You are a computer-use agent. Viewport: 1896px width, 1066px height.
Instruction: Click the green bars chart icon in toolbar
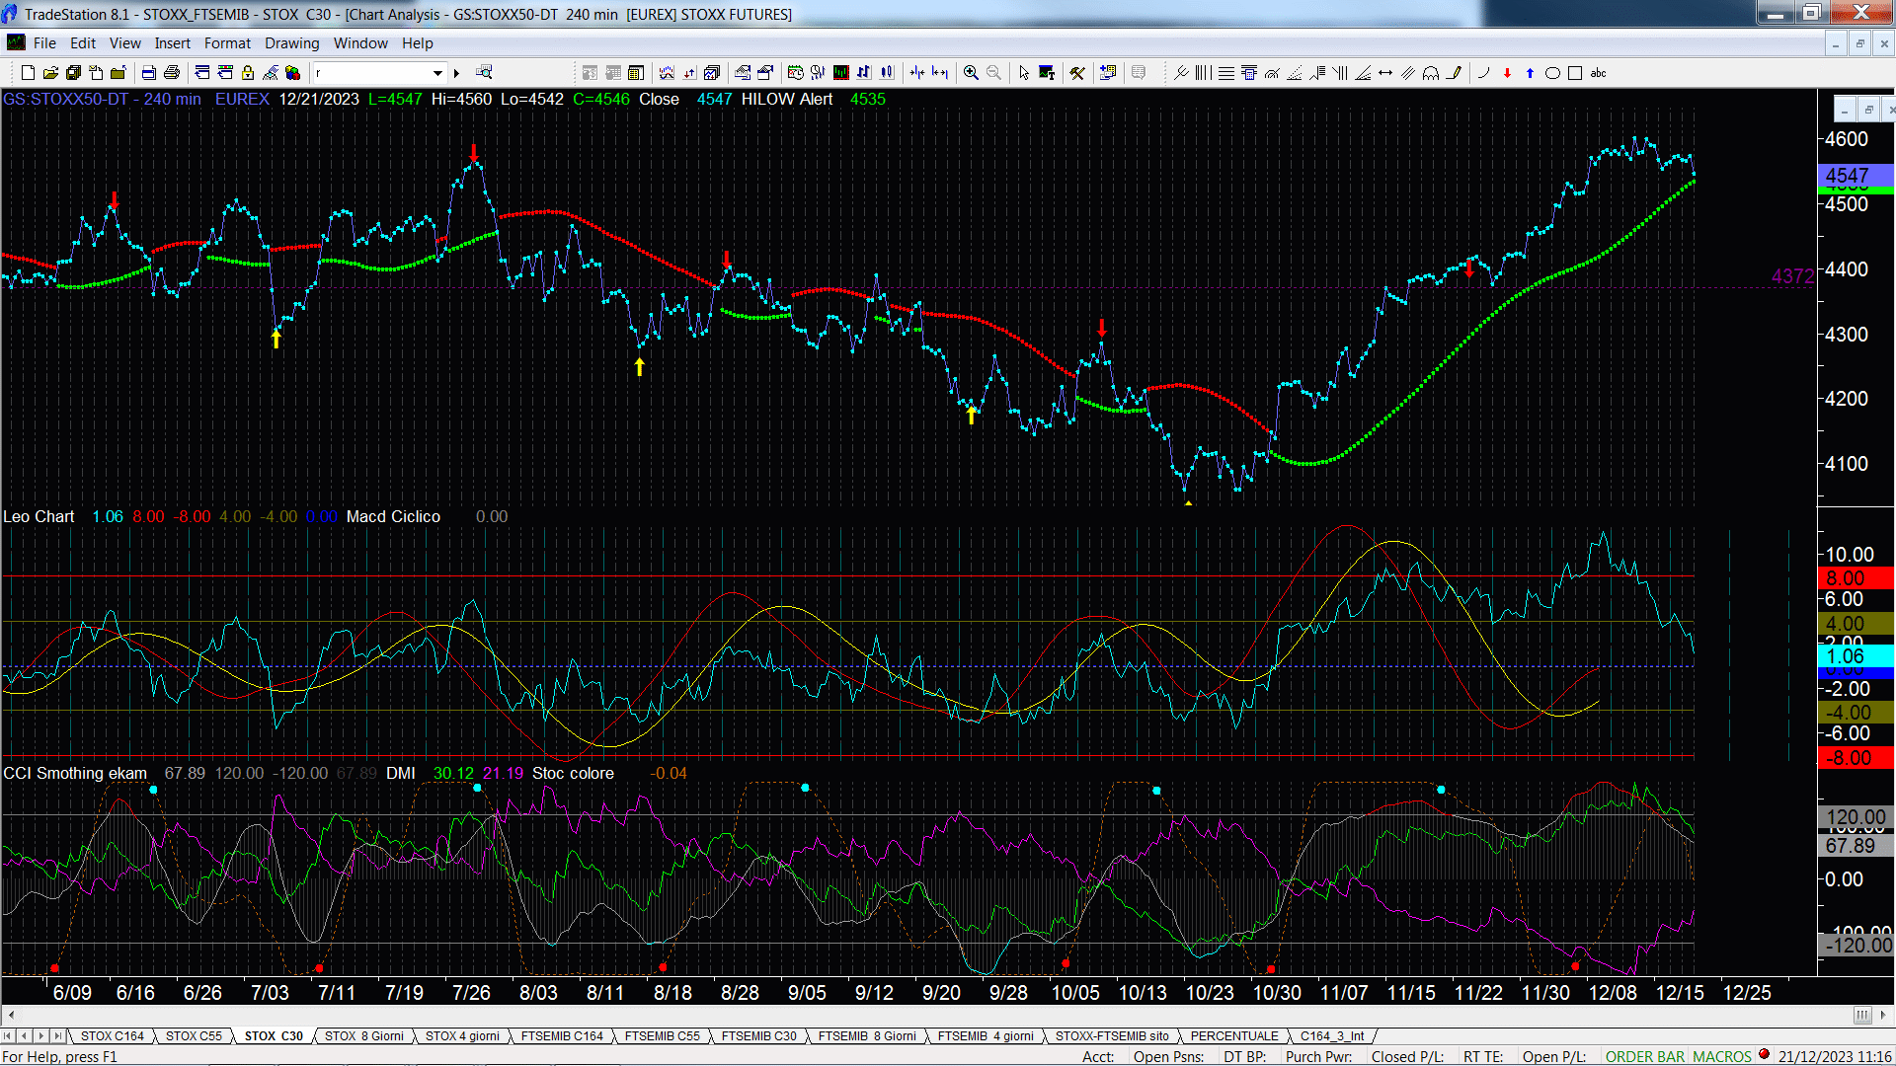(840, 73)
